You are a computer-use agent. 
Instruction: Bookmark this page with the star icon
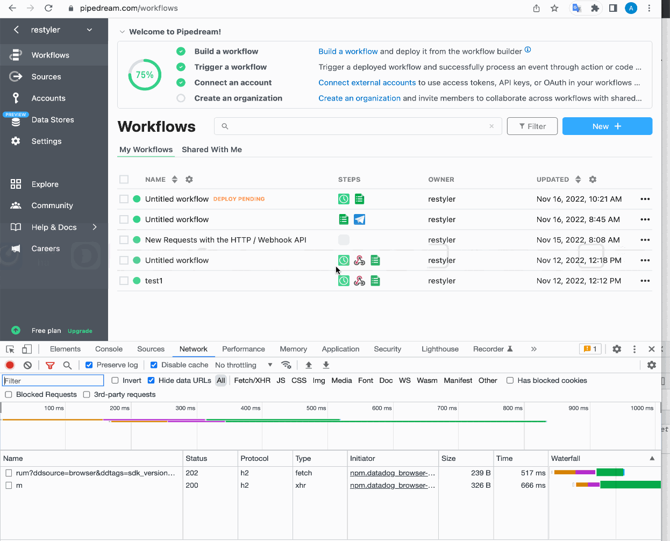554,8
